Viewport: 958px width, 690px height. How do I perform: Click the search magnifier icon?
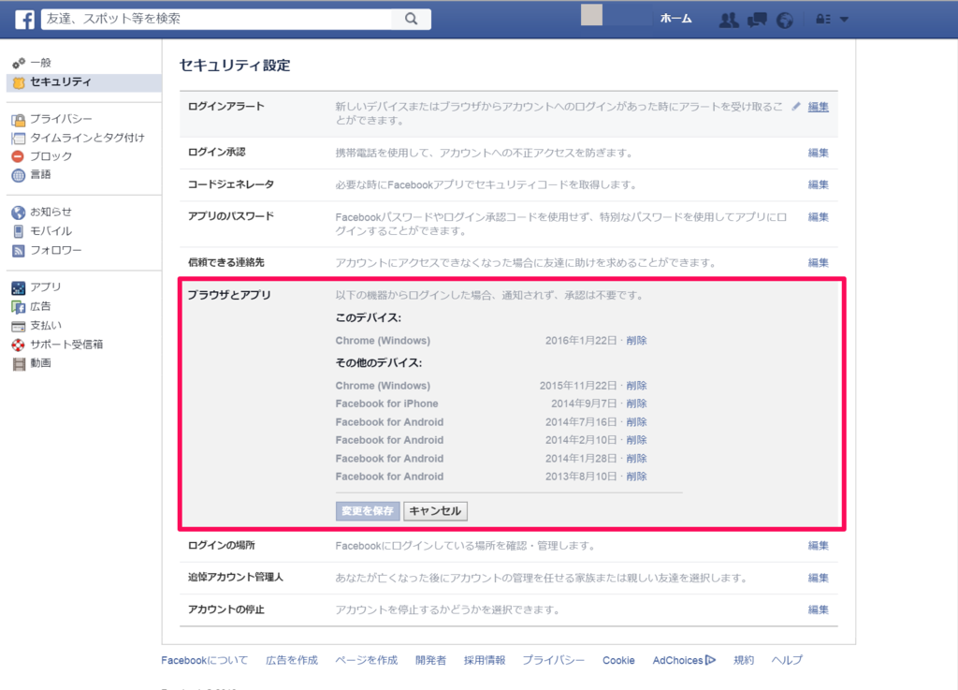(412, 19)
